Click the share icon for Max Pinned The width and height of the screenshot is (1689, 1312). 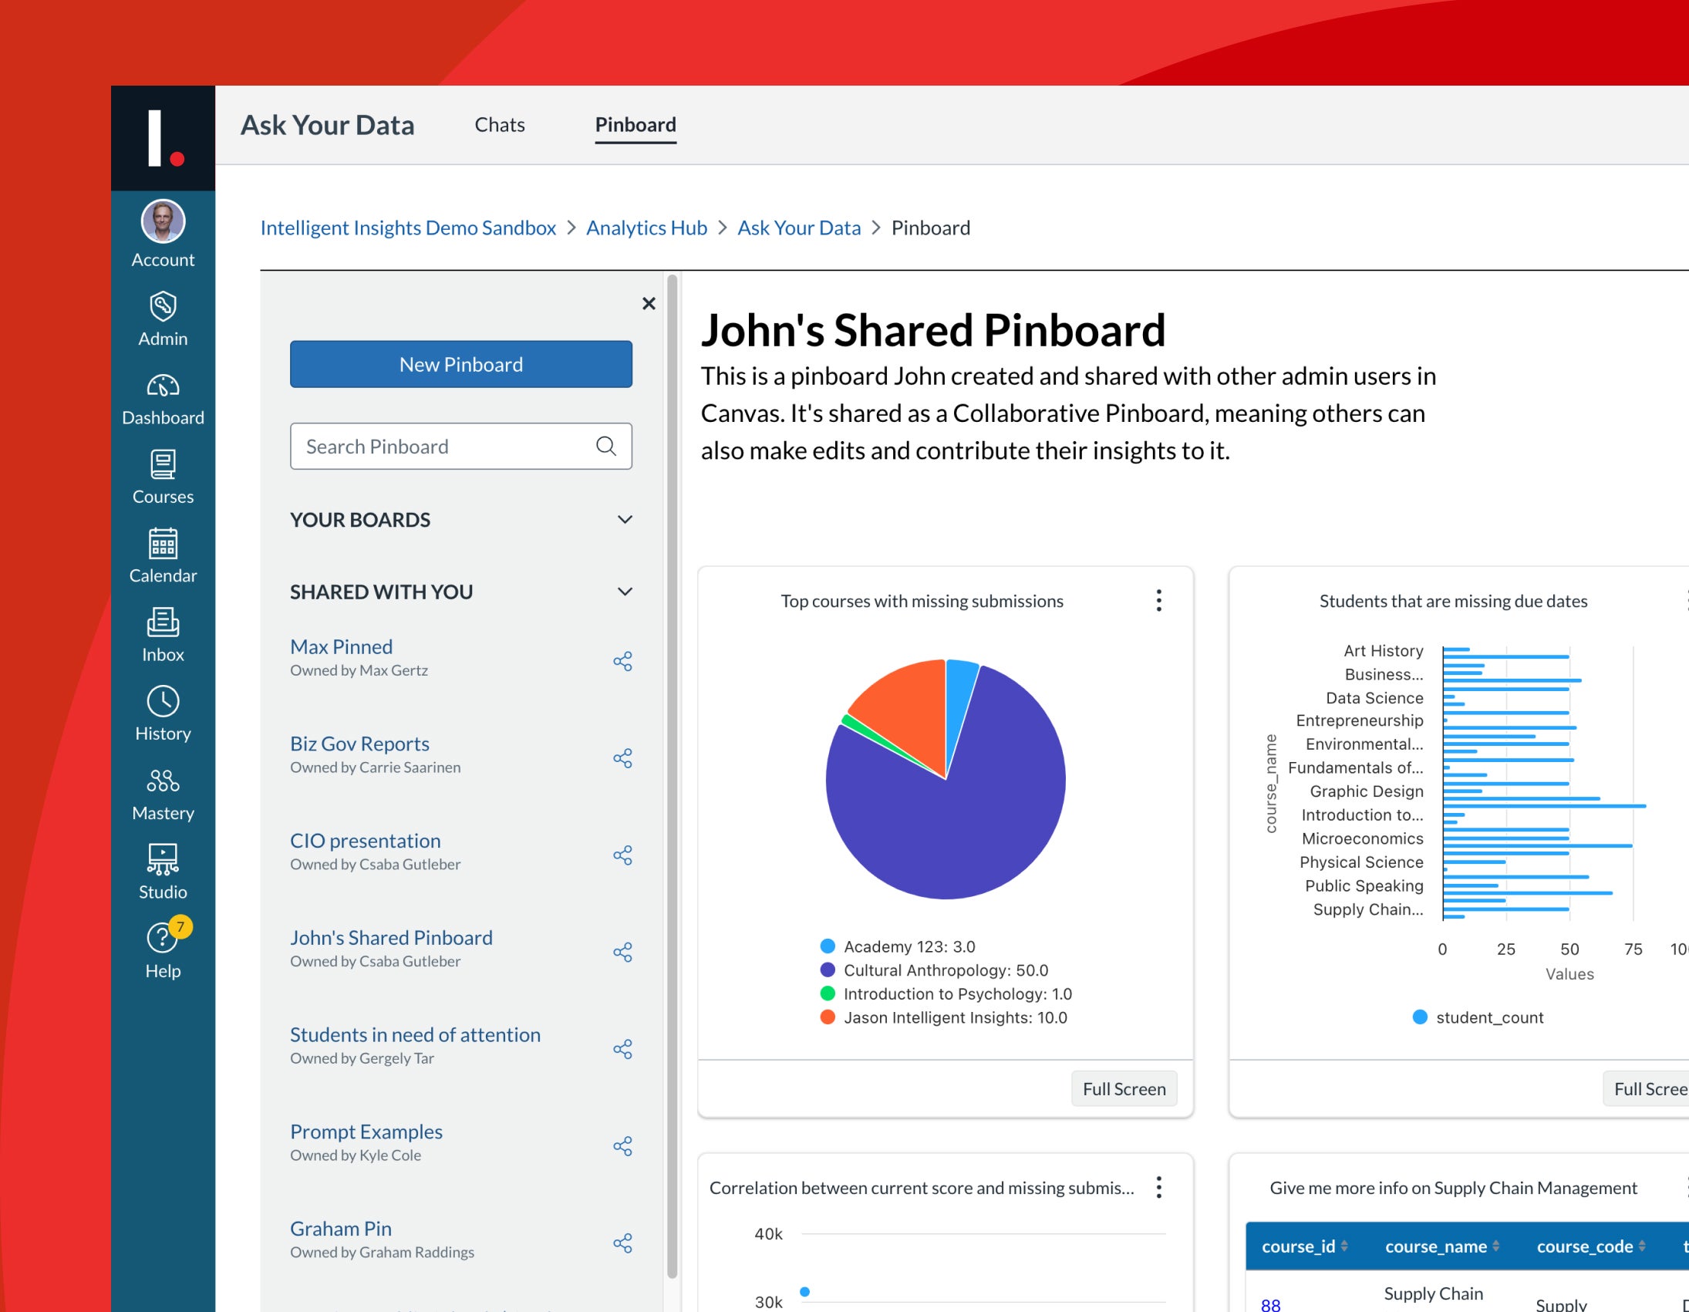pyautogui.click(x=622, y=661)
